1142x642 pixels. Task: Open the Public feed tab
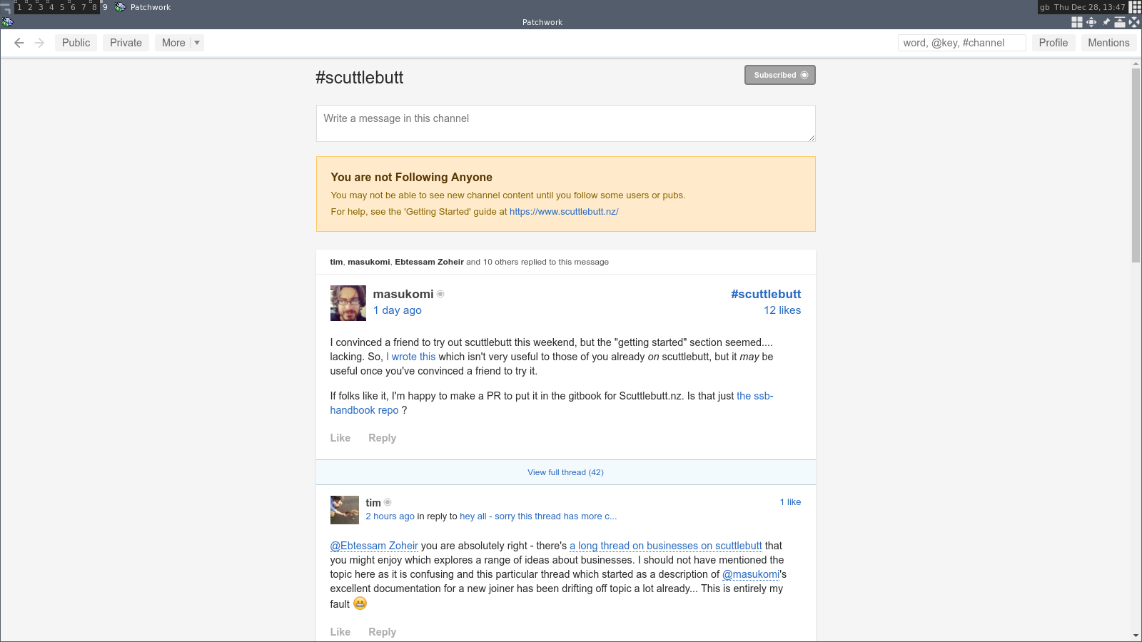click(x=76, y=43)
